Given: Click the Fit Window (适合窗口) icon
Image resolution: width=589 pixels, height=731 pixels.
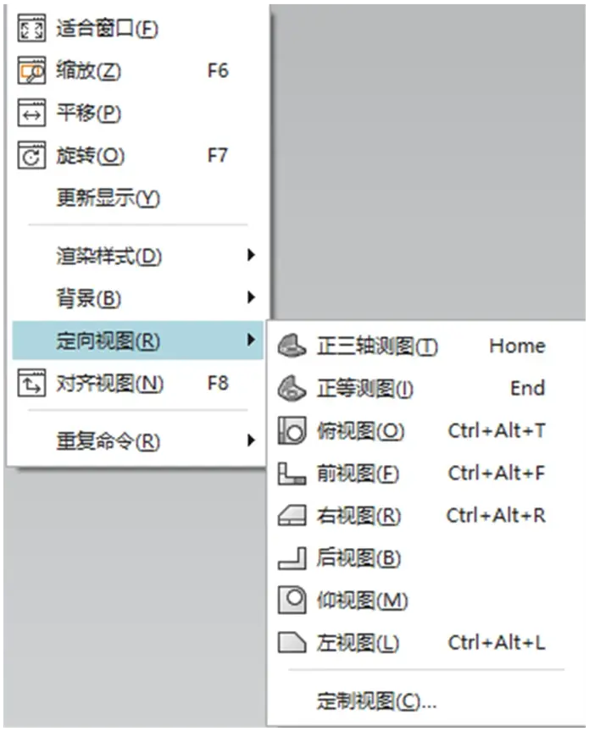Looking at the screenshot, I should tap(31, 29).
